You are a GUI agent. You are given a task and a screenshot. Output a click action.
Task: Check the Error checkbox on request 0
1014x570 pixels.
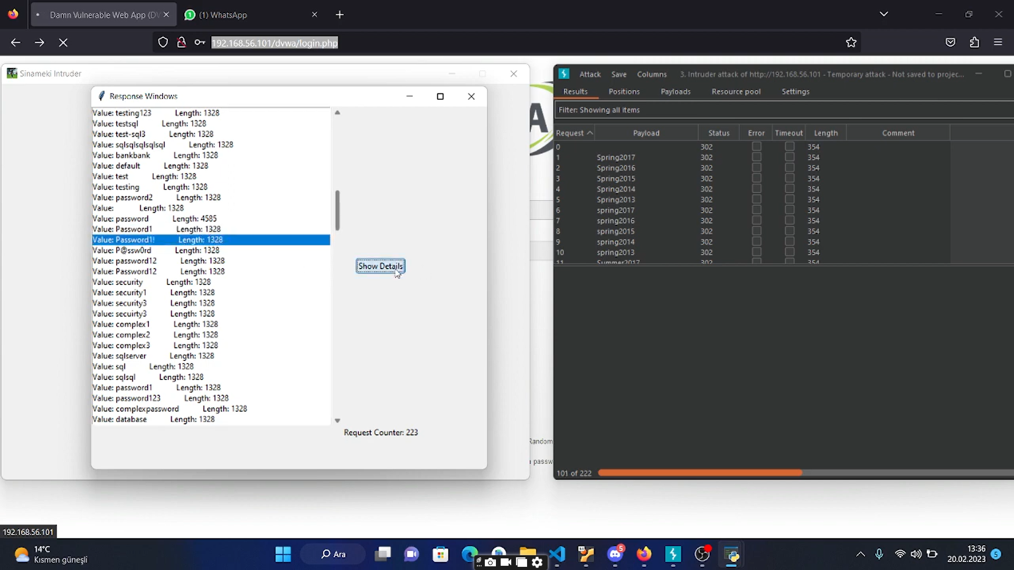(757, 147)
